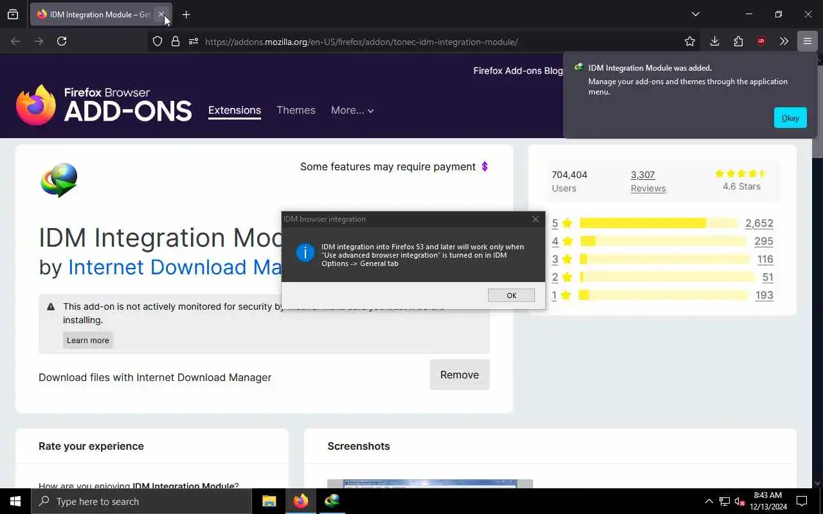
Task: Open 51 two-star reviews count
Action: (x=768, y=277)
